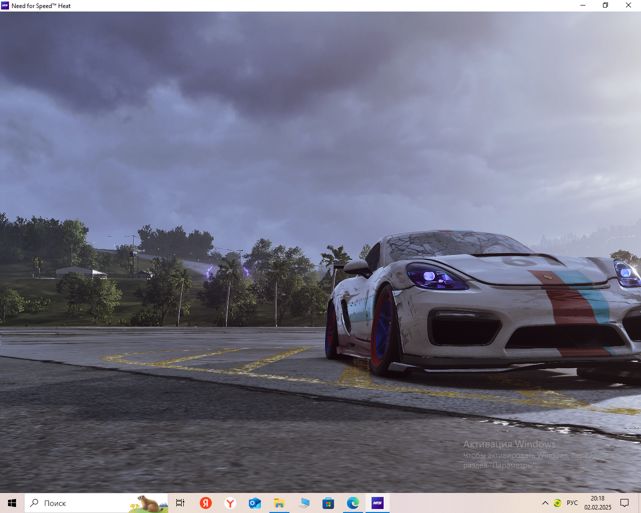Open the green-yellow 360 security tray icon
Image resolution: width=641 pixels, height=513 pixels.
coord(557,503)
